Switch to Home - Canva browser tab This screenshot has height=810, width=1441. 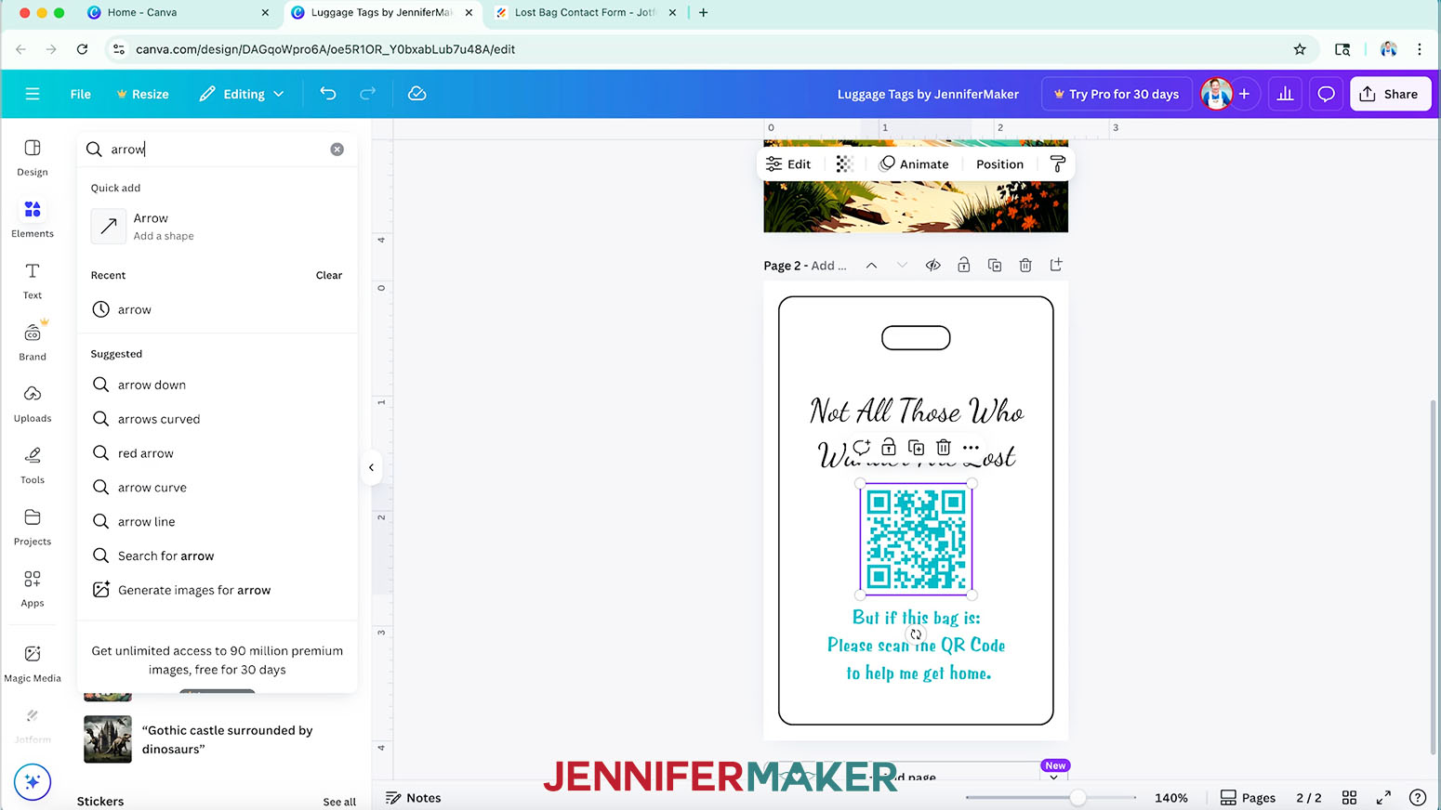177,12
